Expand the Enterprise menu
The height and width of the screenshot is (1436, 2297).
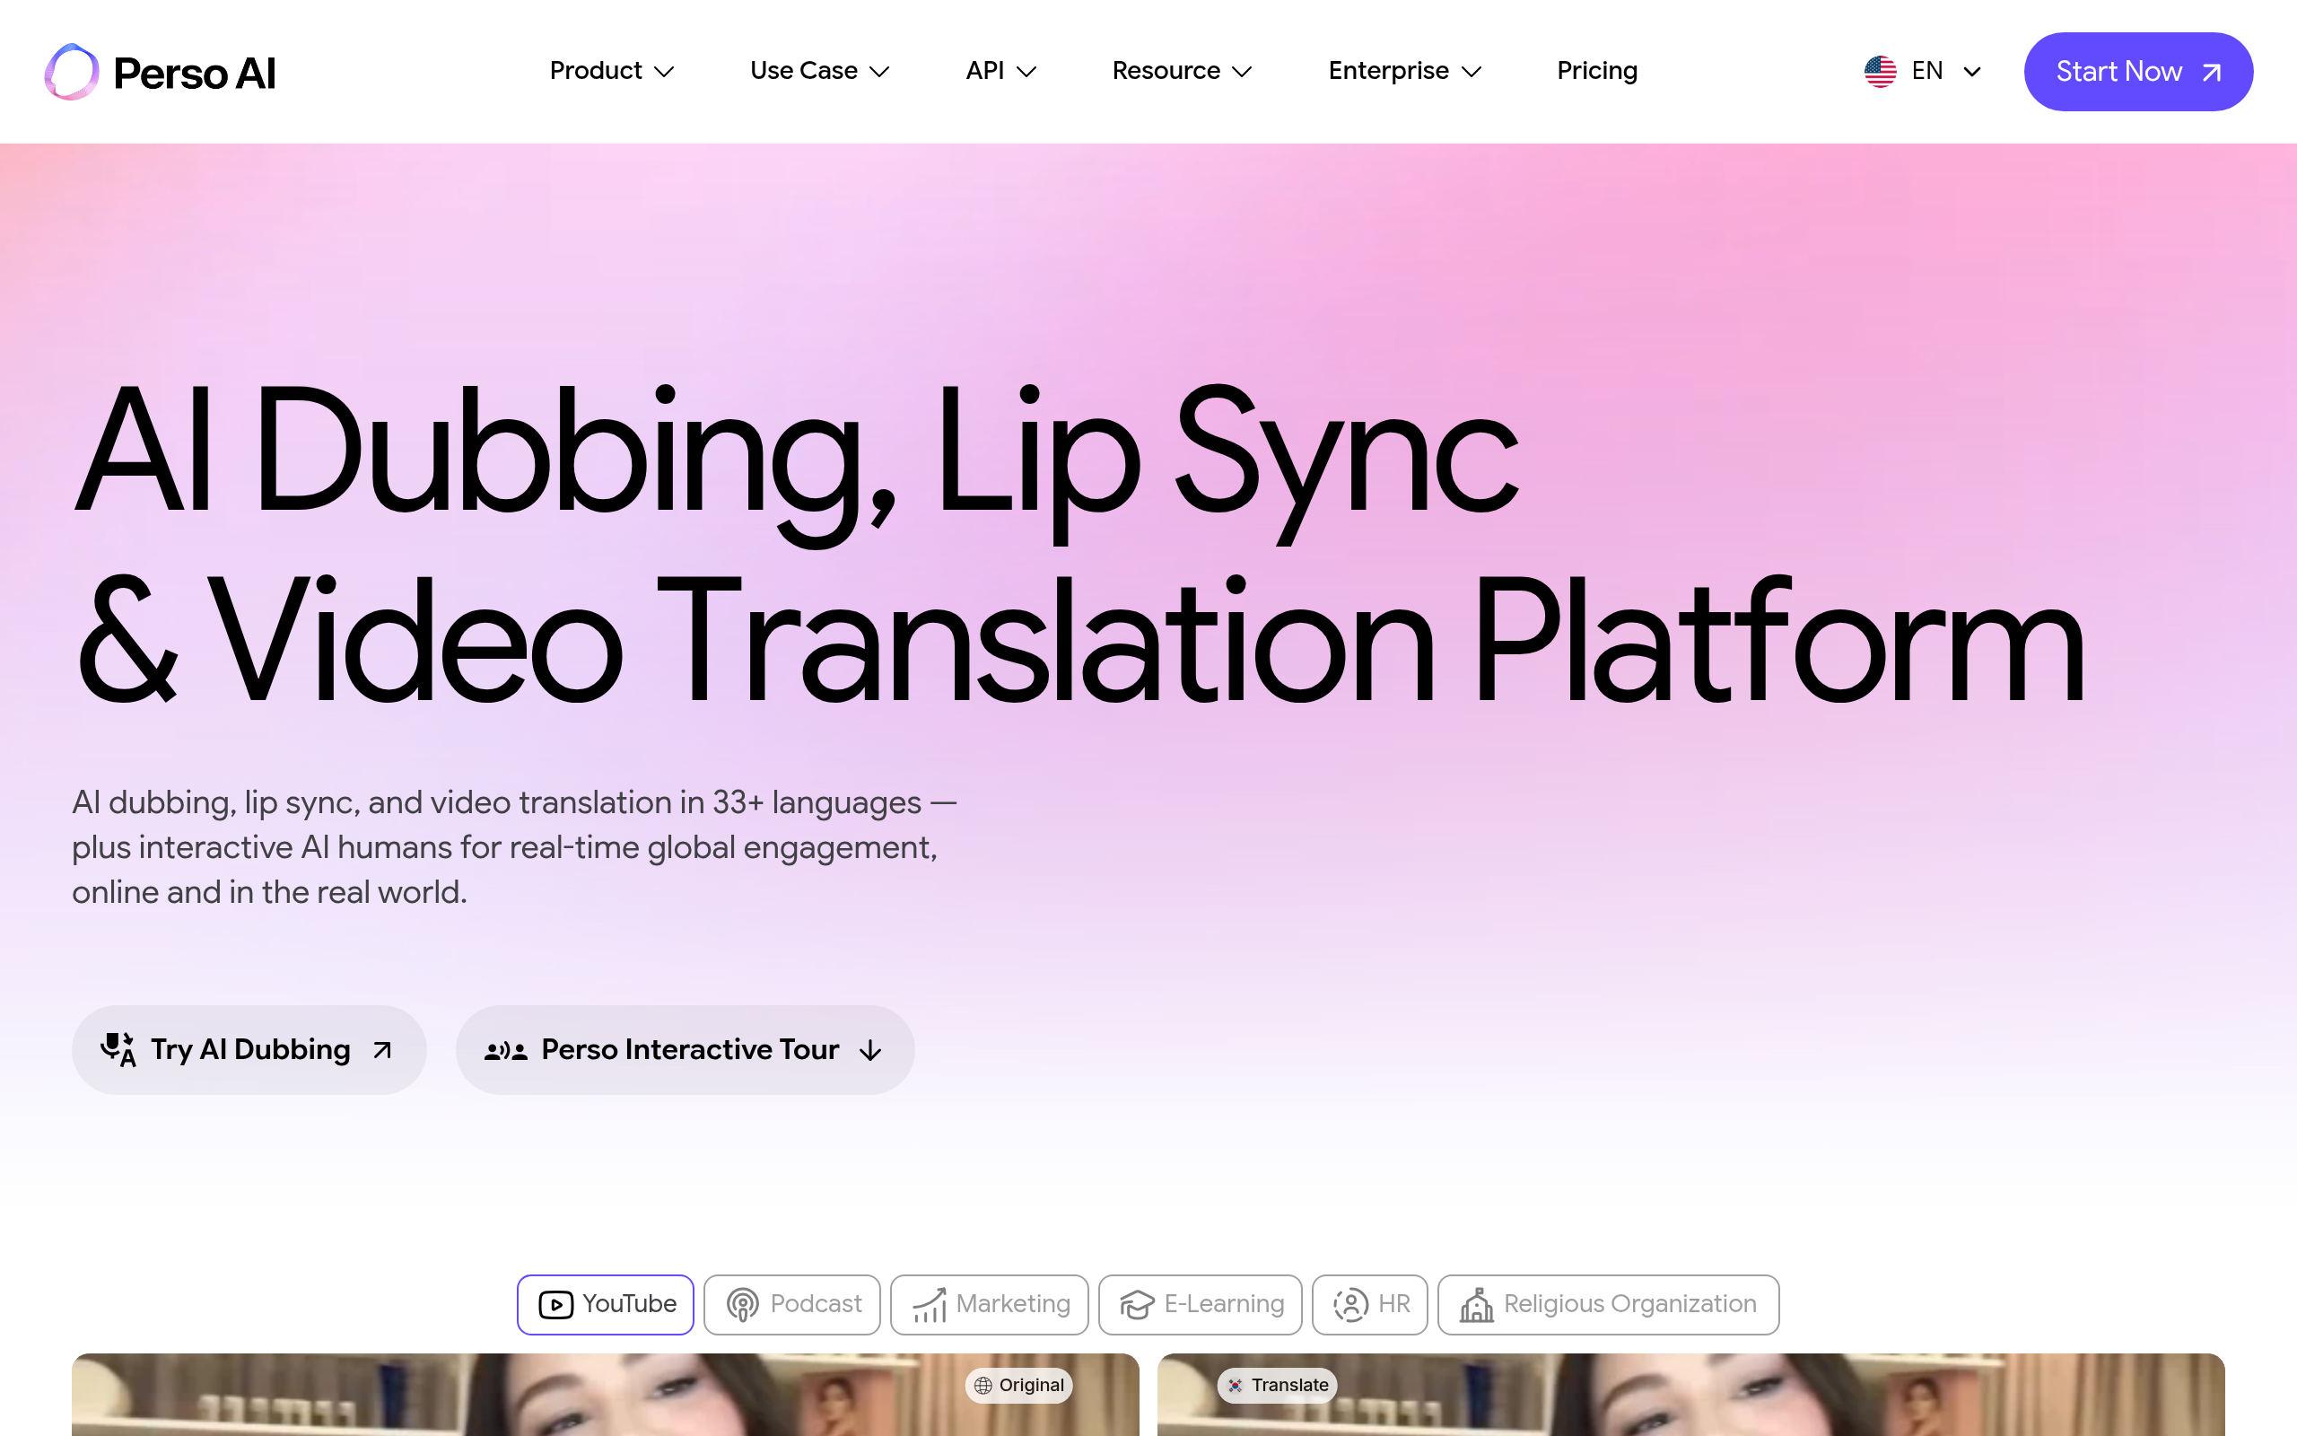click(x=1404, y=71)
